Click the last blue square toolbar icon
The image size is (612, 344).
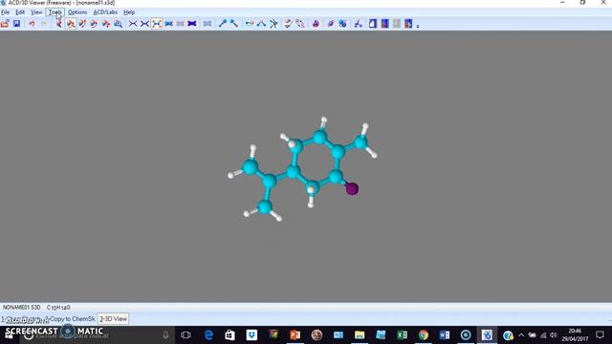click(x=408, y=24)
